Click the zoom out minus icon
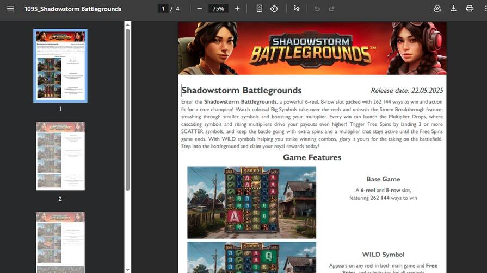Viewport: 487px width, 273px height. [200, 9]
